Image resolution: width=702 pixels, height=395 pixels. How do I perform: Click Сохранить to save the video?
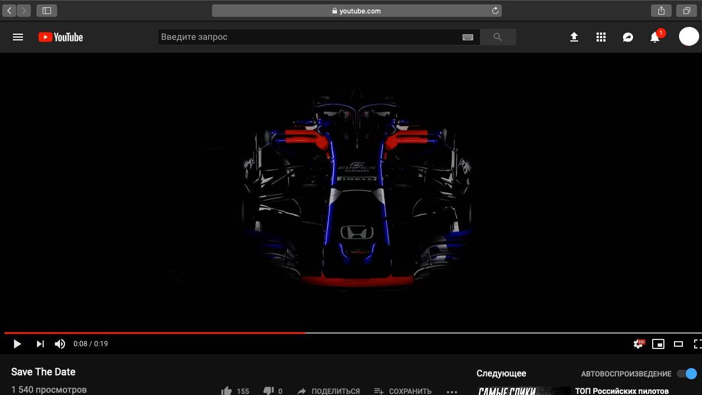pyautogui.click(x=403, y=391)
